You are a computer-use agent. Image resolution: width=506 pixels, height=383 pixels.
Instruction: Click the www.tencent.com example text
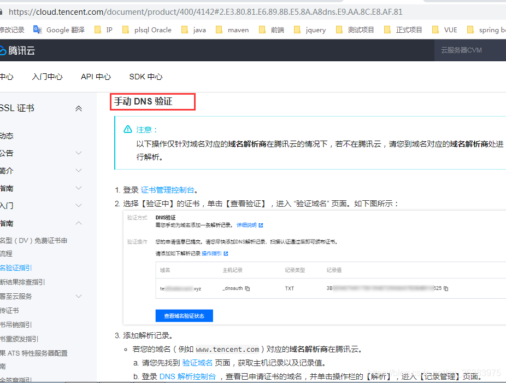(x=227, y=350)
